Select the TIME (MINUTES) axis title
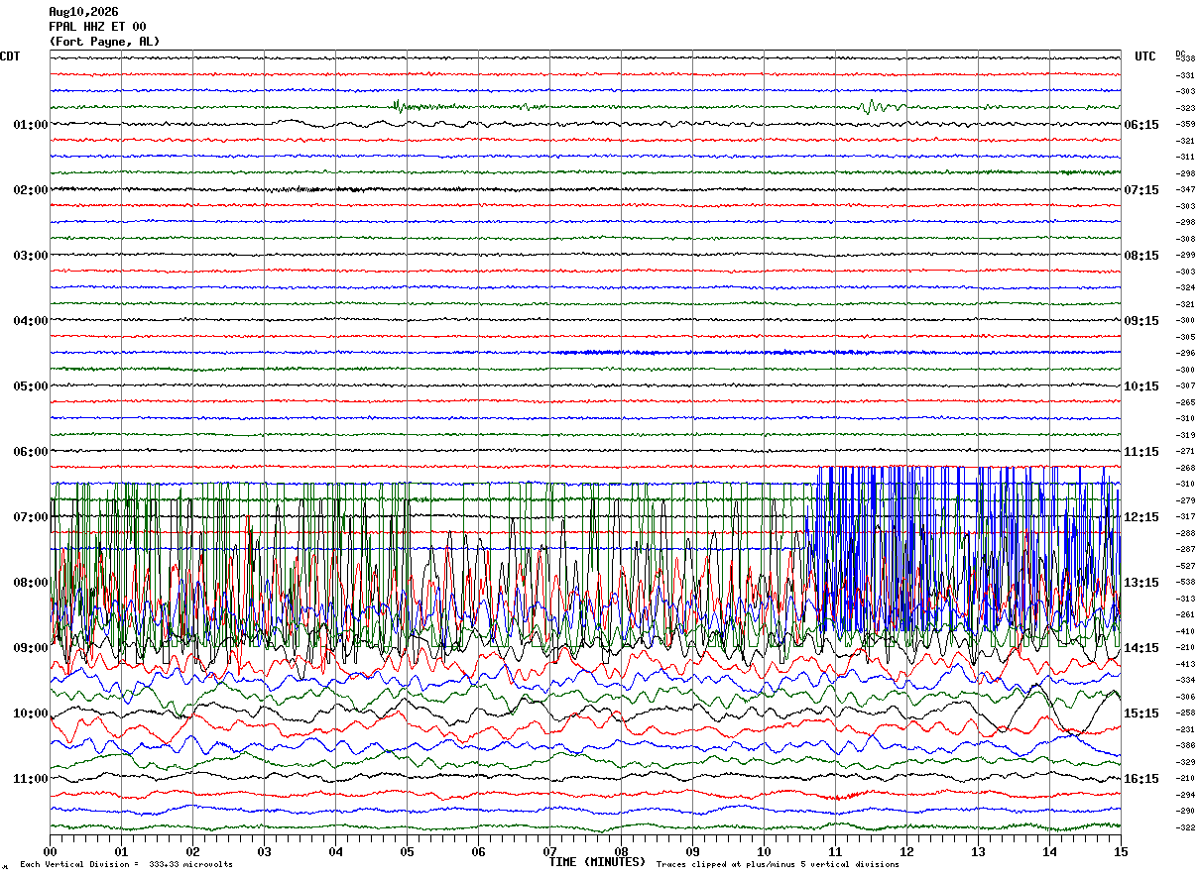 coord(597,862)
